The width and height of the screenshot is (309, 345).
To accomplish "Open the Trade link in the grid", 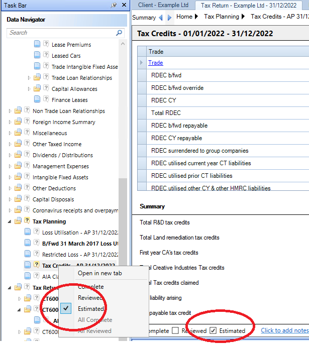I will (x=156, y=63).
